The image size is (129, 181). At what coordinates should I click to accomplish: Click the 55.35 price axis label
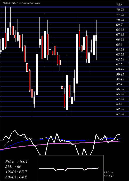coord(120,94)
